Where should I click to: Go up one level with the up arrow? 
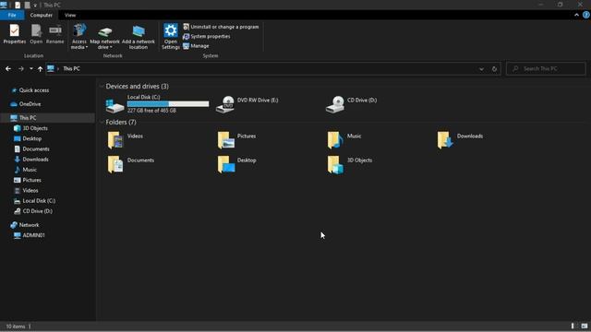(x=40, y=69)
